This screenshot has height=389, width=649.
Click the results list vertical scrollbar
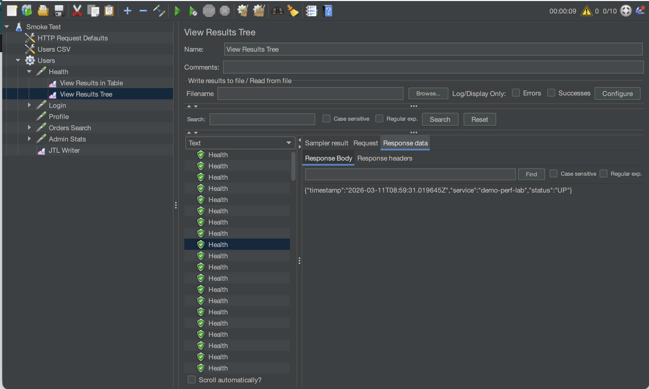pyautogui.click(x=293, y=167)
